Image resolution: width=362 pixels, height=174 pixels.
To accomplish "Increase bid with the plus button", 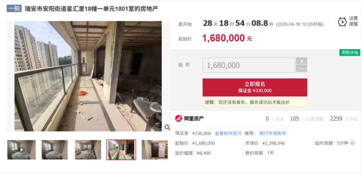I will [x=302, y=61].
